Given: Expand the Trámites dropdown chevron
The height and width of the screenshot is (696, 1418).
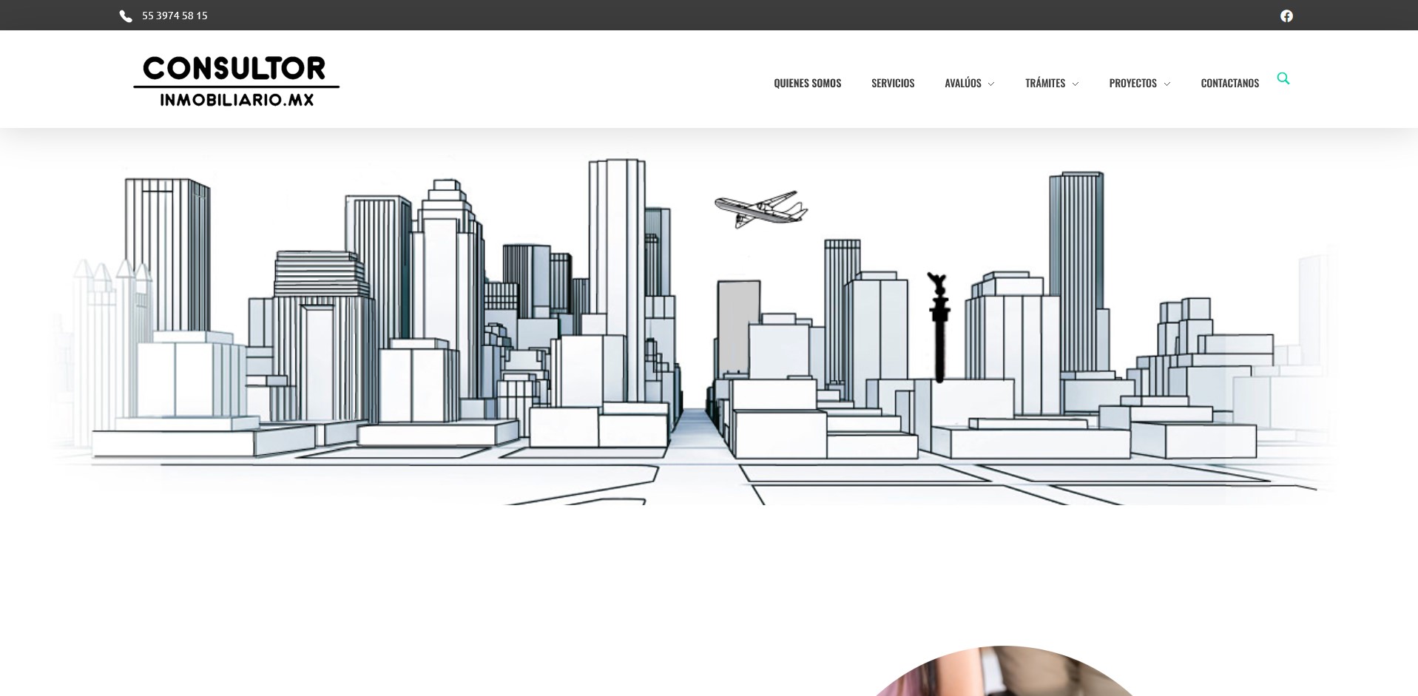Looking at the screenshot, I should tap(1076, 84).
